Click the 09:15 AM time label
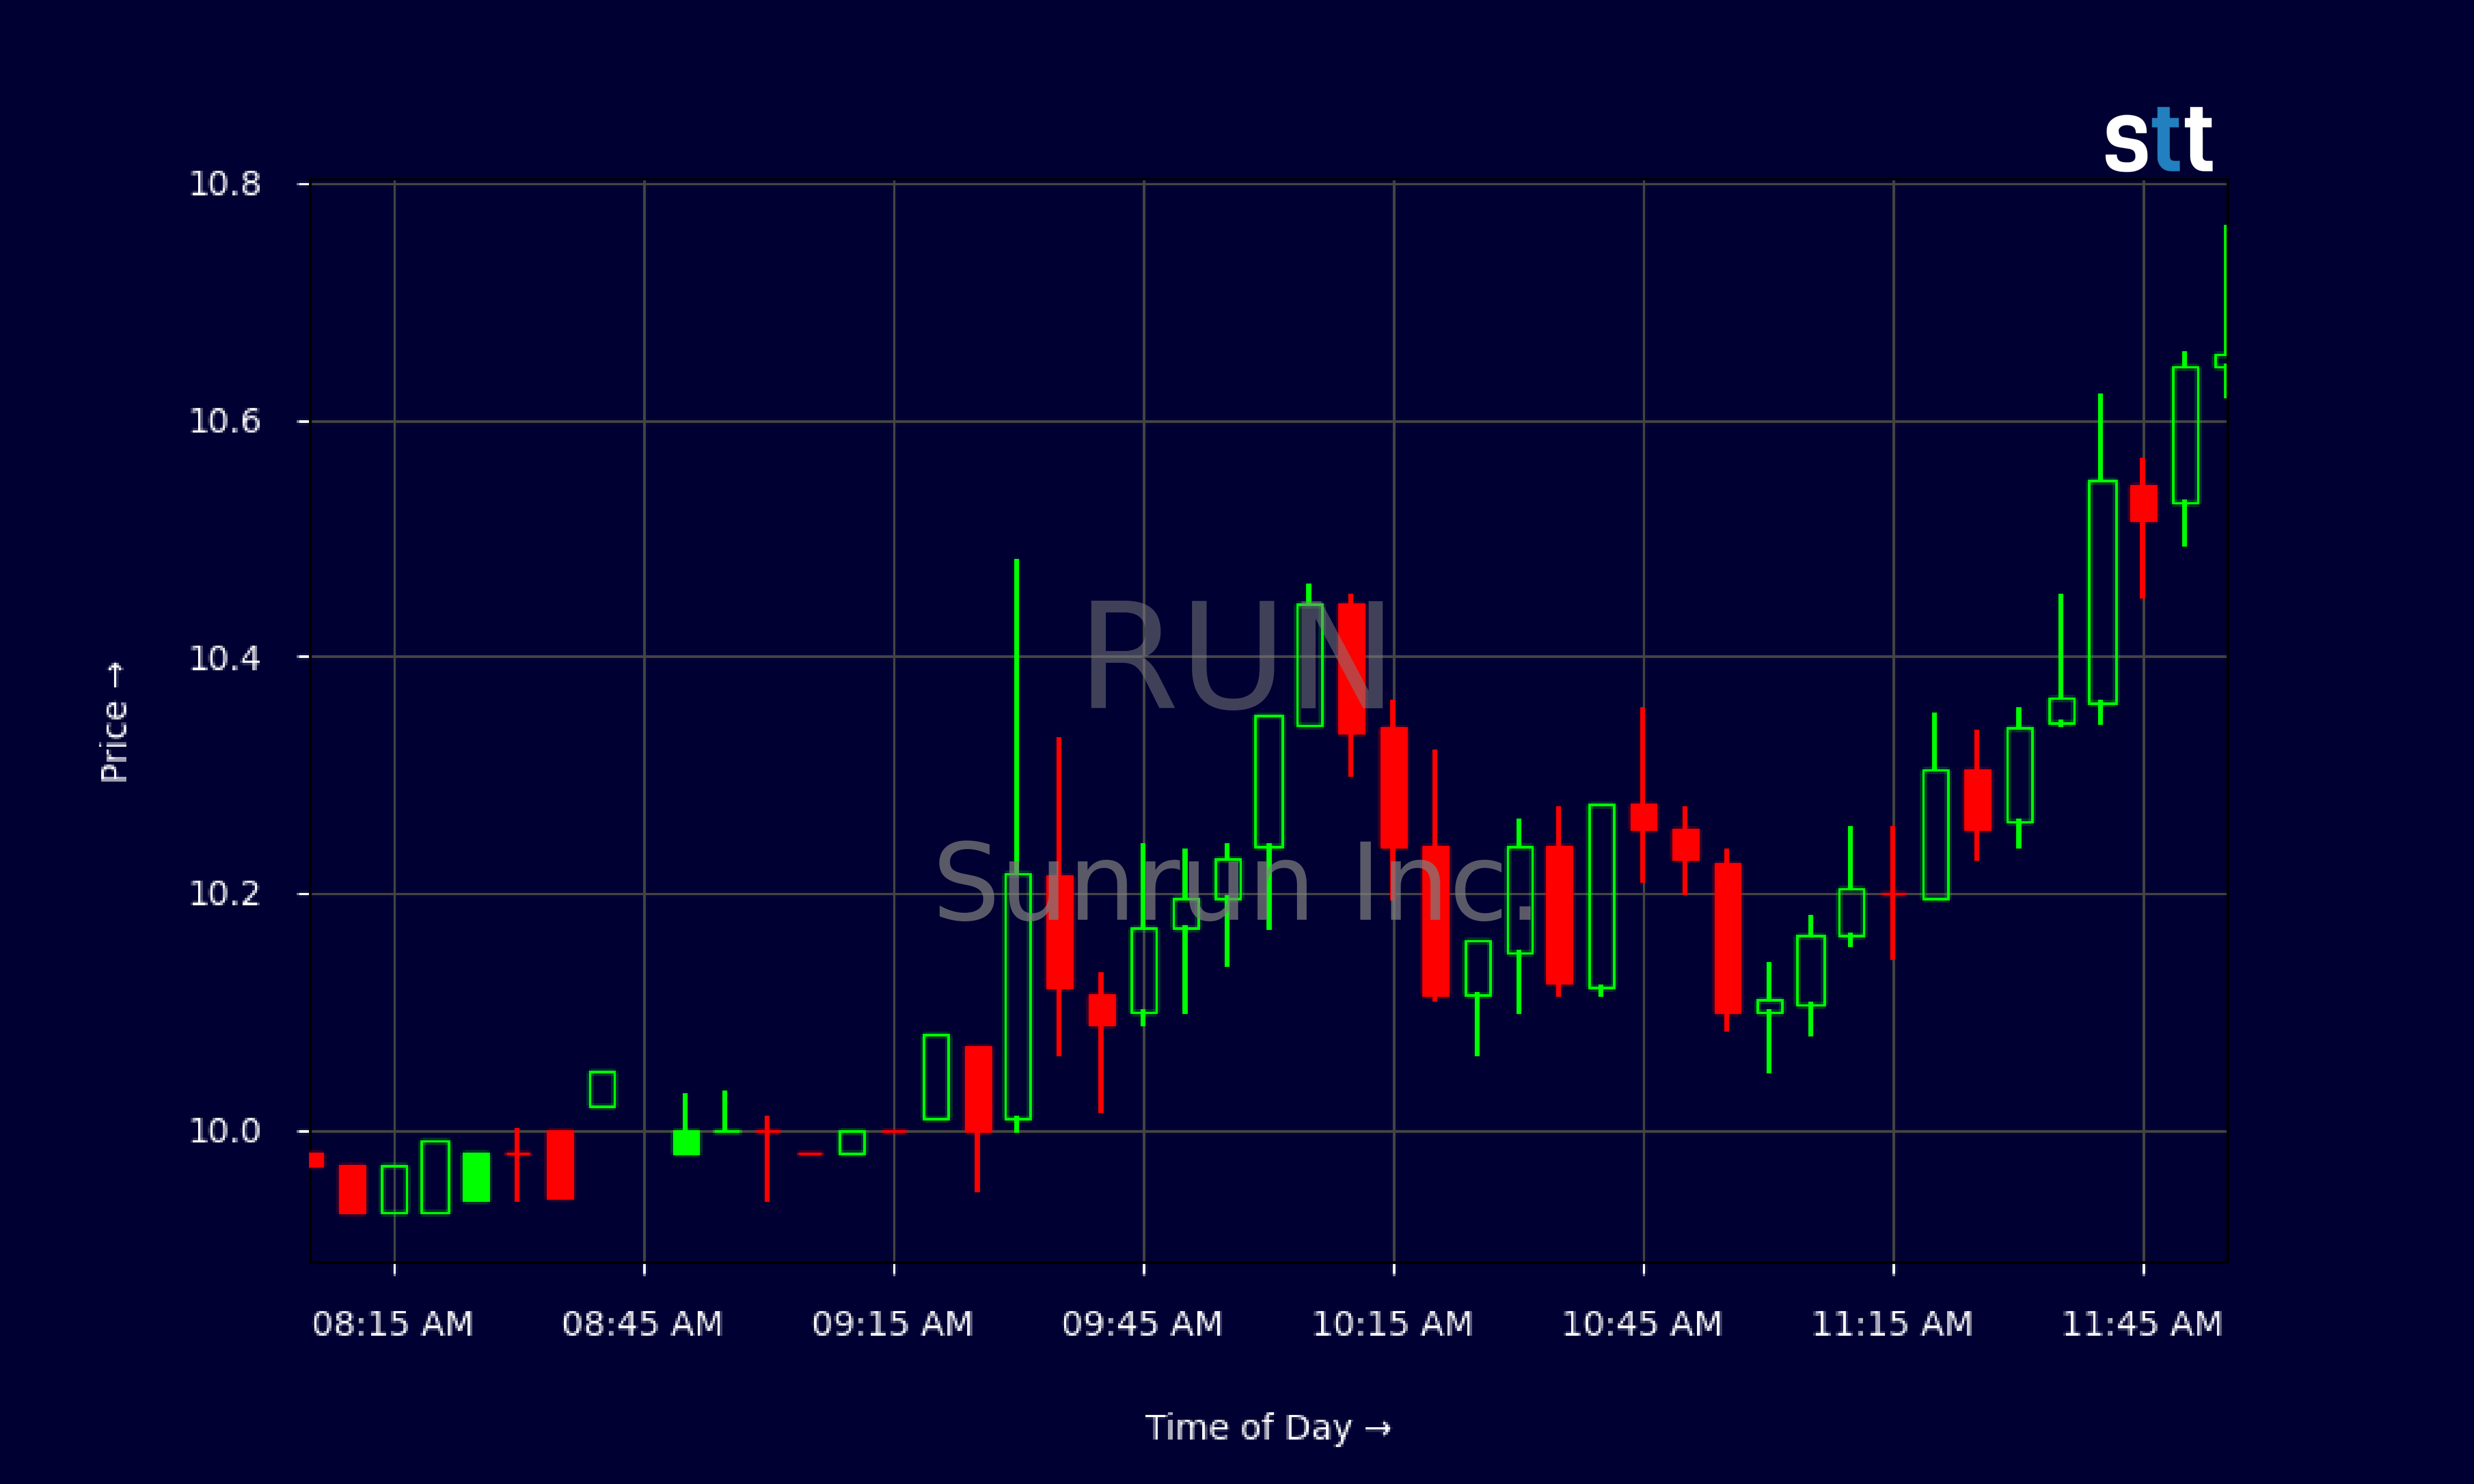 pyautogui.click(x=893, y=1324)
